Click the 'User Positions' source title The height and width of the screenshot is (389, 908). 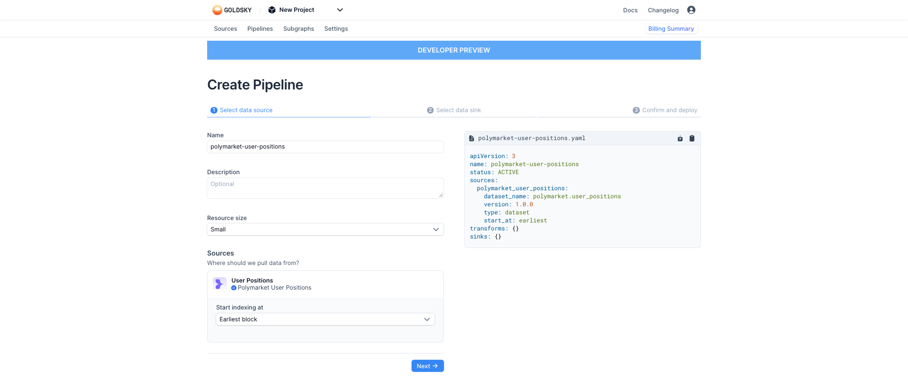[x=252, y=281]
